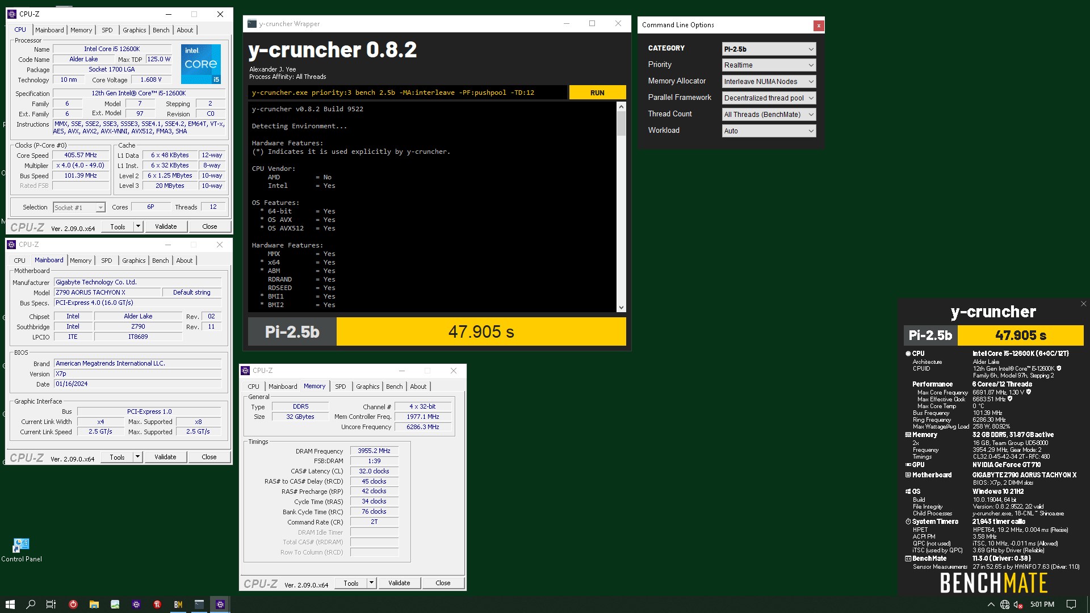Click Close button in CPU-Z Mainboard window

(x=209, y=457)
